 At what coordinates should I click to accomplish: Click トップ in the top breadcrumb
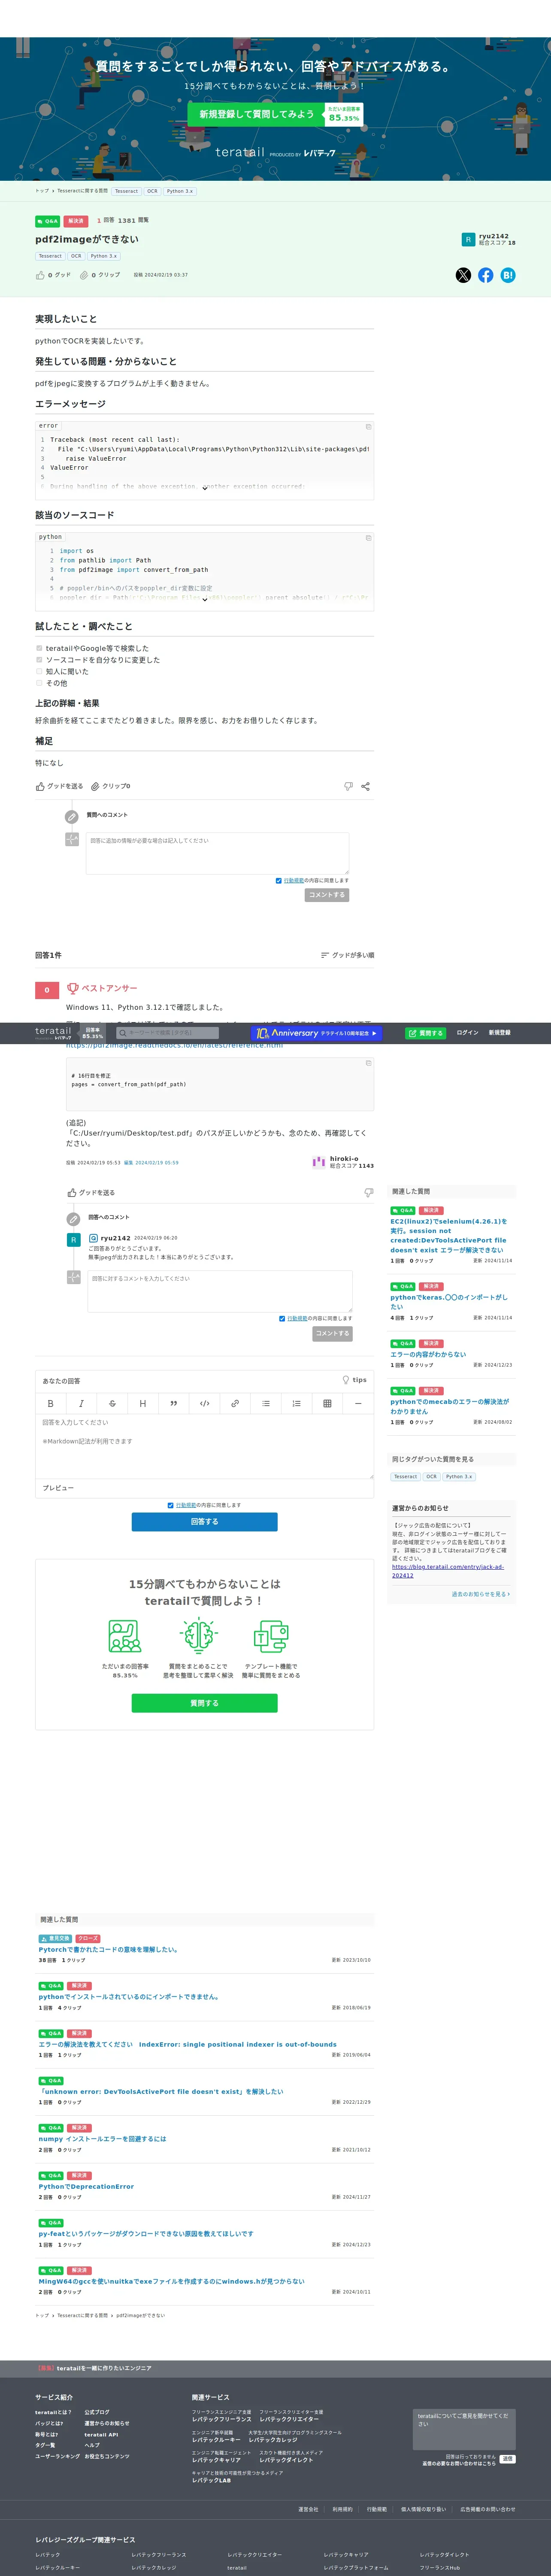pos(42,190)
